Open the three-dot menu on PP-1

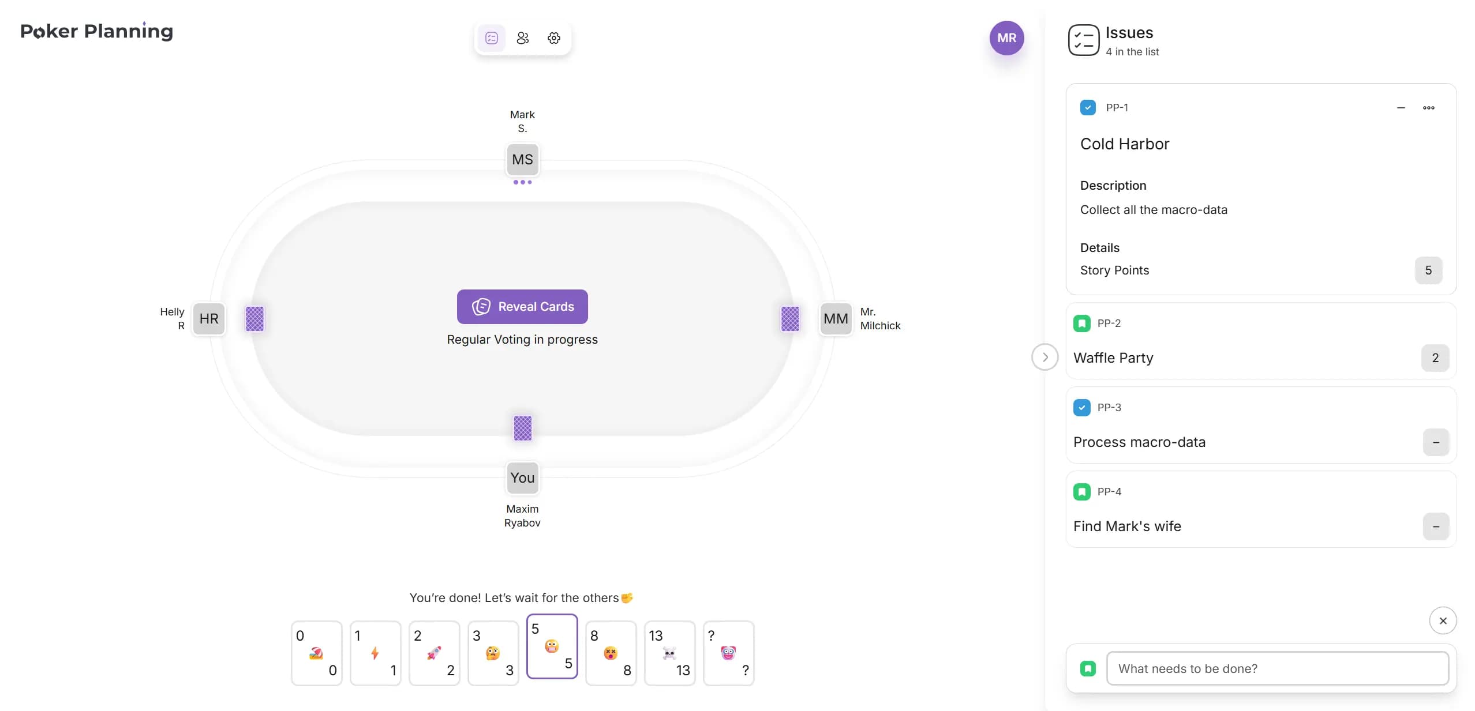[x=1428, y=108]
